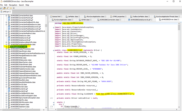Screen dimensions: 182x111
Task: Collapse the import statements block
Action: coord(54,27)
